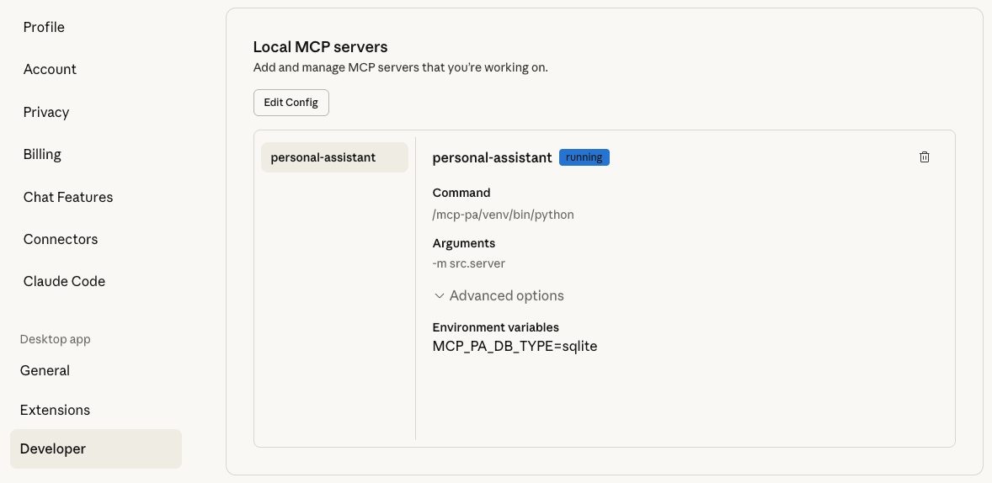
Task: Open the Profile settings section
Action: point(44,27)
